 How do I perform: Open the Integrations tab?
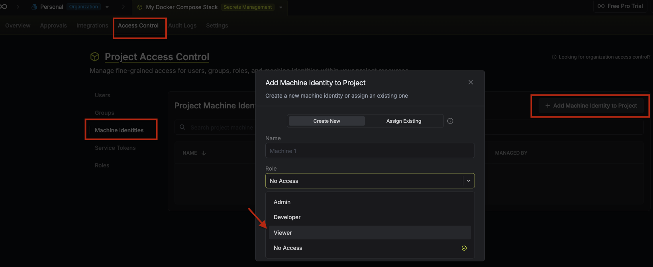pos(92,26)
